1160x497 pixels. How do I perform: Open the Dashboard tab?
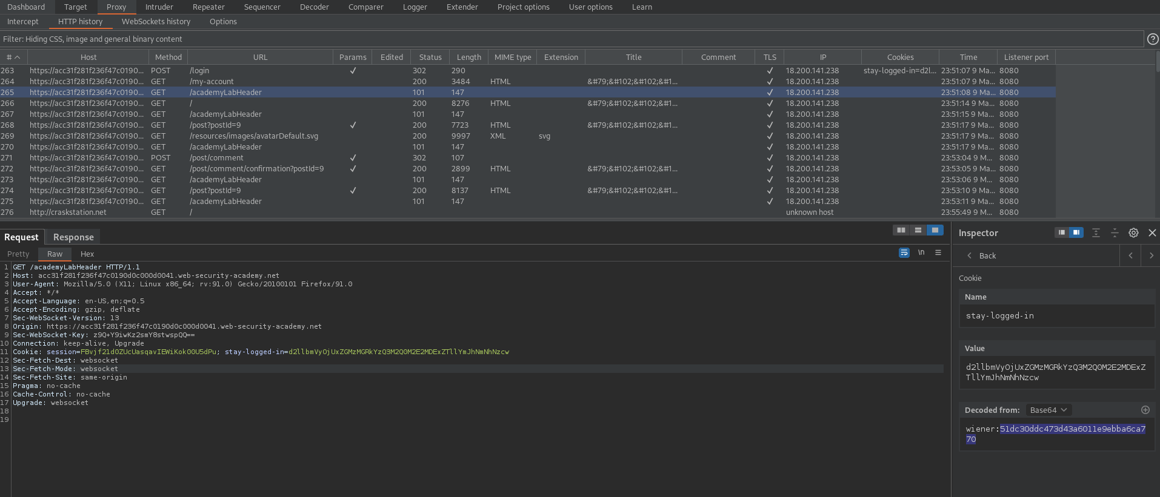tap(26, 7)
